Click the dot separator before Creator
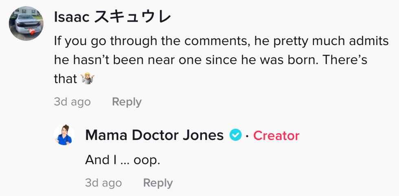This screenshot has width=399, height=196. point(247,136)
